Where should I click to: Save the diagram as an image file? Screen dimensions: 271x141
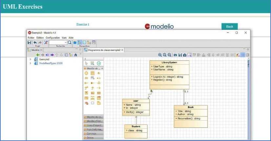[x=180, y=55]
